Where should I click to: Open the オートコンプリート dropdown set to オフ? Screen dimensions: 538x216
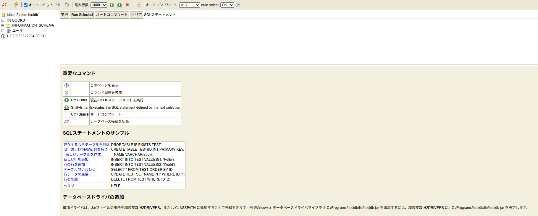[189, 5]
